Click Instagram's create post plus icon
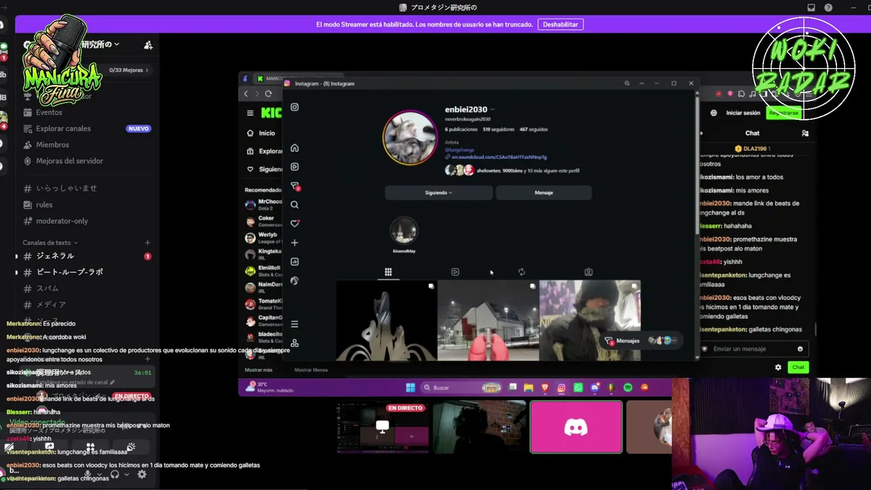Screen dimensions: 871x490 [x=295, y=242]
